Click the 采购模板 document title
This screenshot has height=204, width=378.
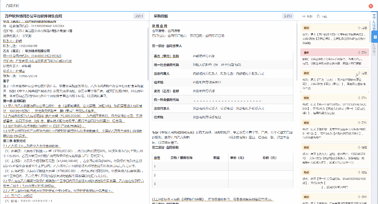pyautogui.click(x=161, y=16)
